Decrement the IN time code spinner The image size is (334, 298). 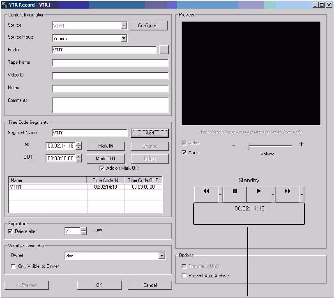tap(78, 148)
